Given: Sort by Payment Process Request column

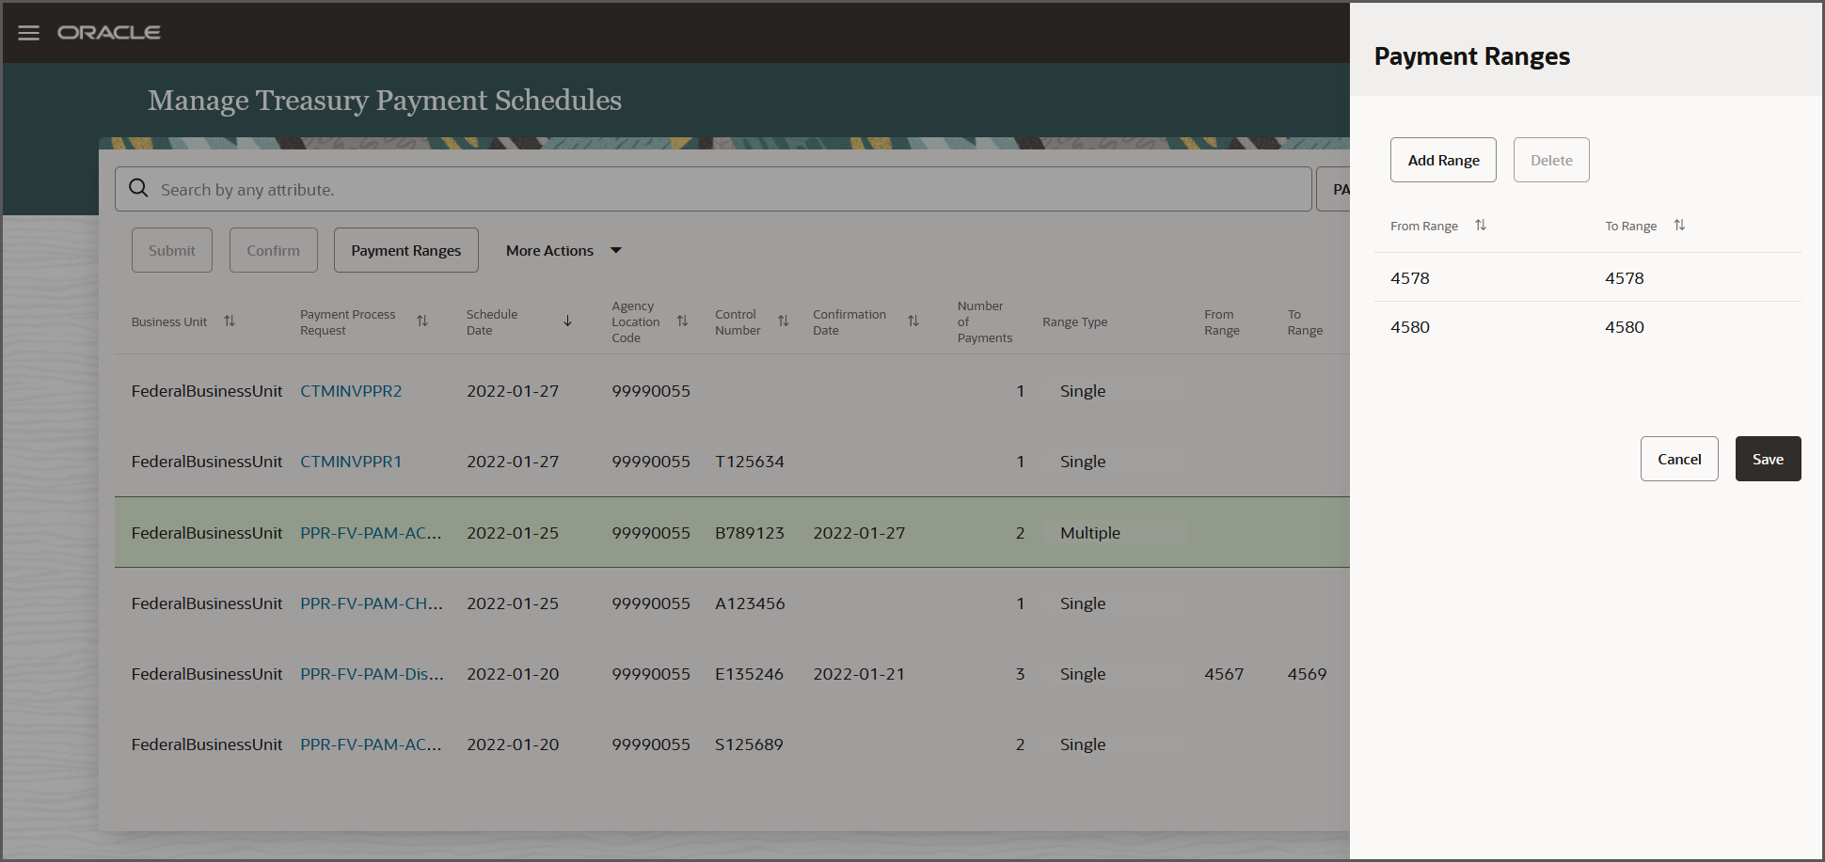Looking at the screenshot, I should (x=422, y=321).
